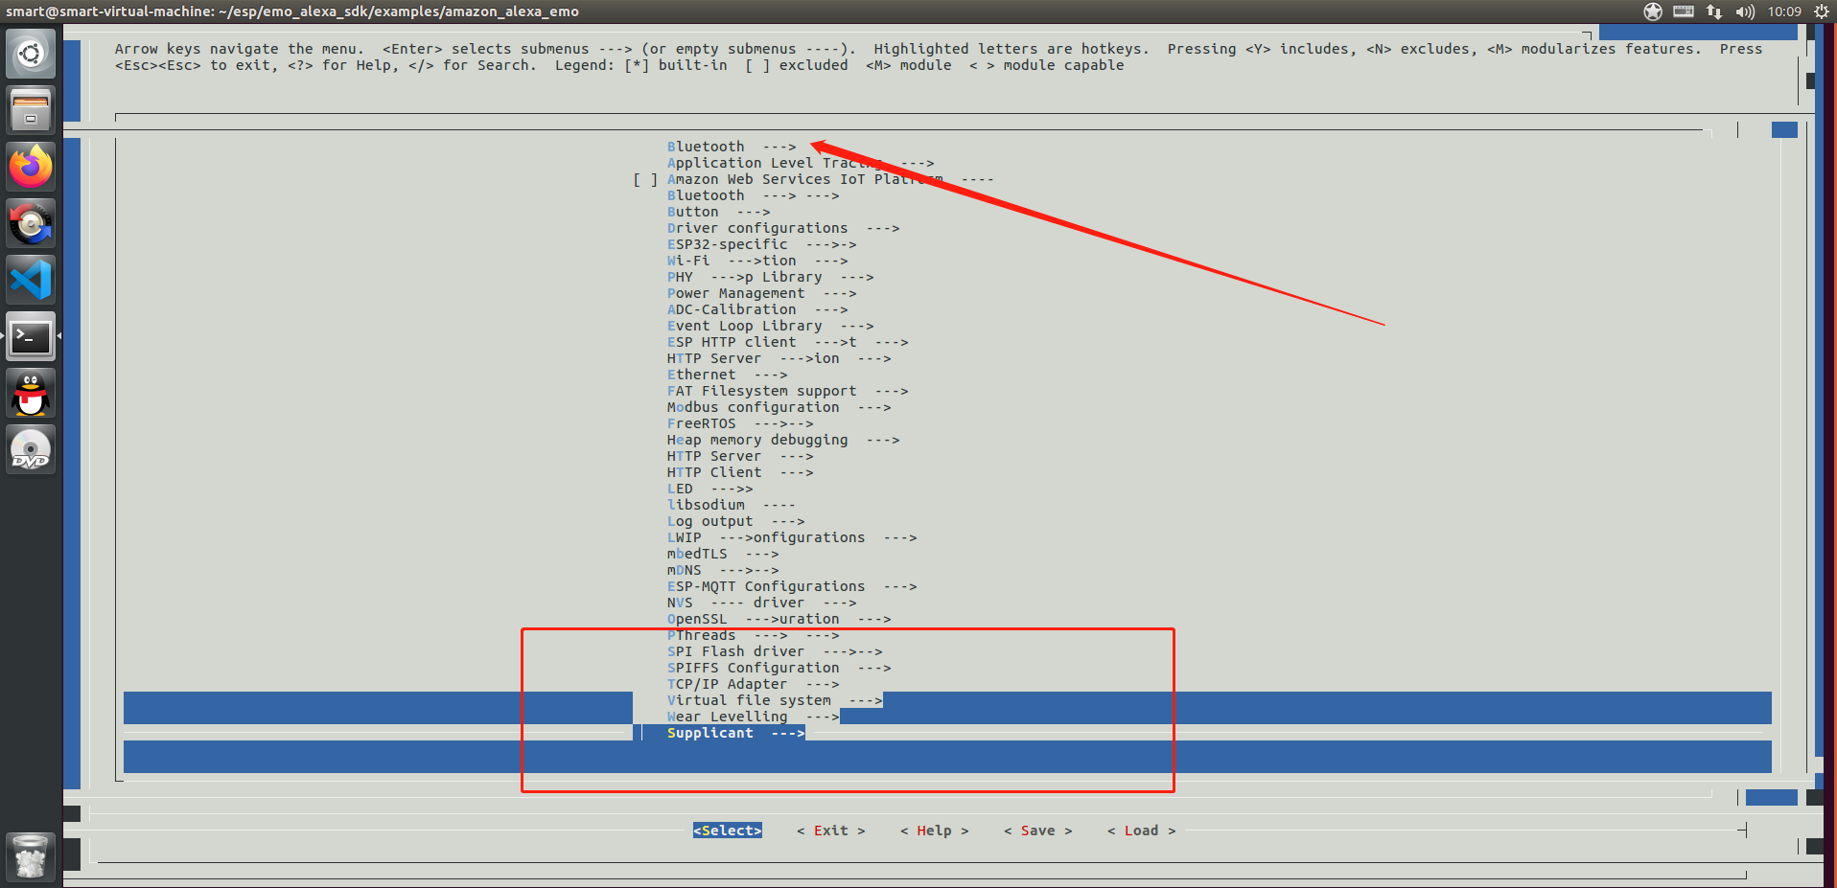The height and width of the screenshot is (888, 1837).
Task: Show the clock reading 10:09
Action: point(1784,11)
